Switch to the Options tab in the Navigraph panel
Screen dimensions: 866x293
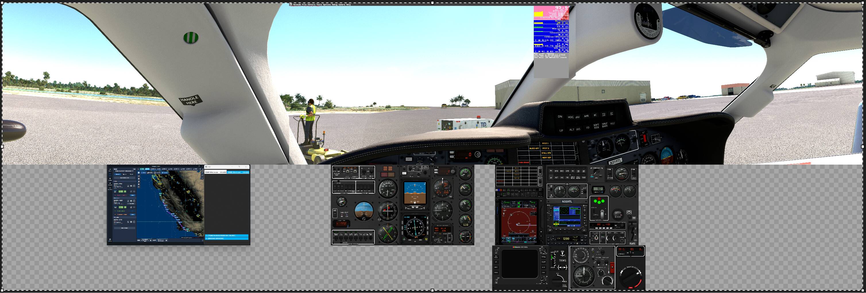click(x=125, y=175)
